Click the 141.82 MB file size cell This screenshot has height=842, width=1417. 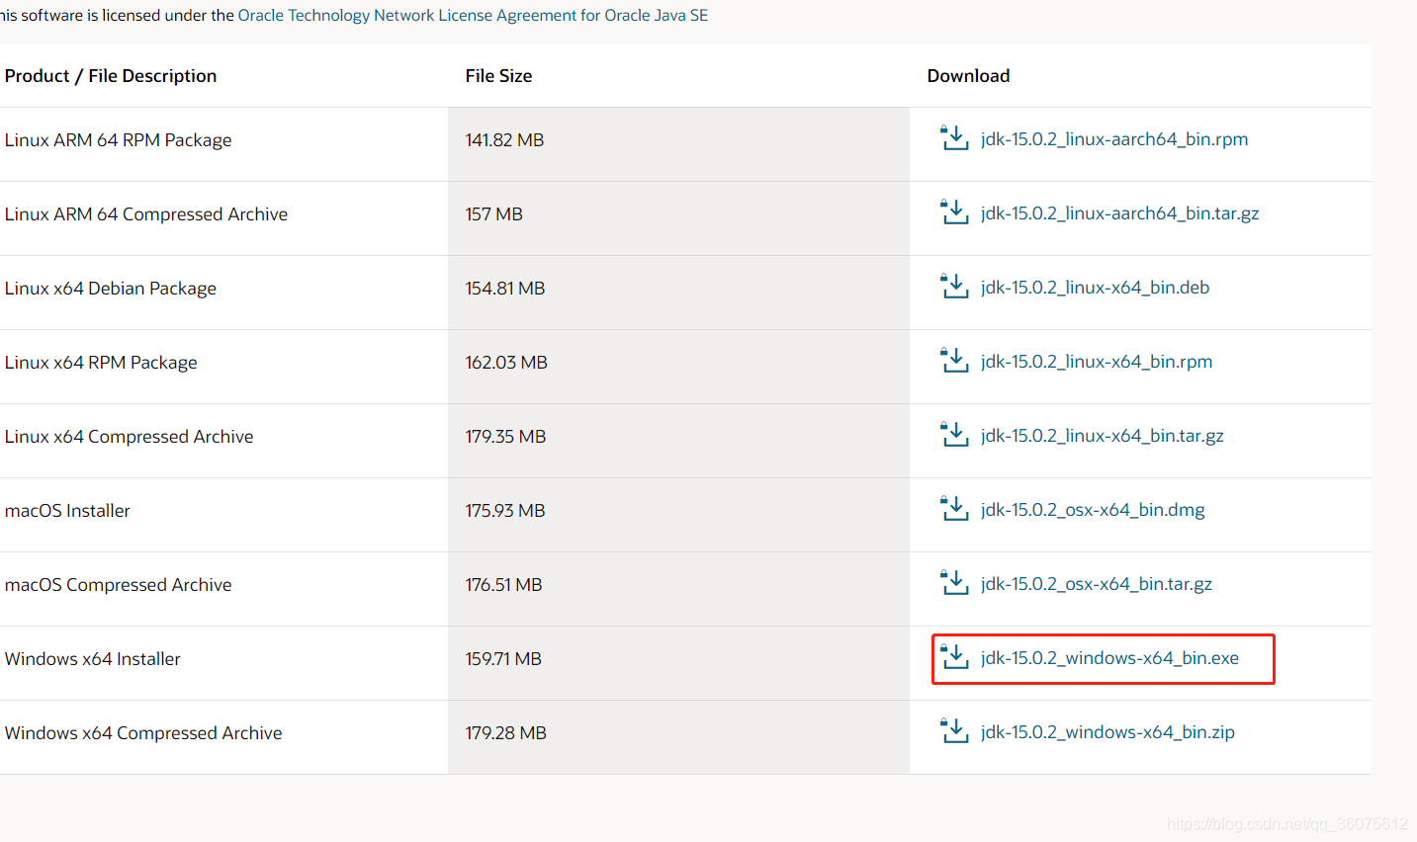678,144
